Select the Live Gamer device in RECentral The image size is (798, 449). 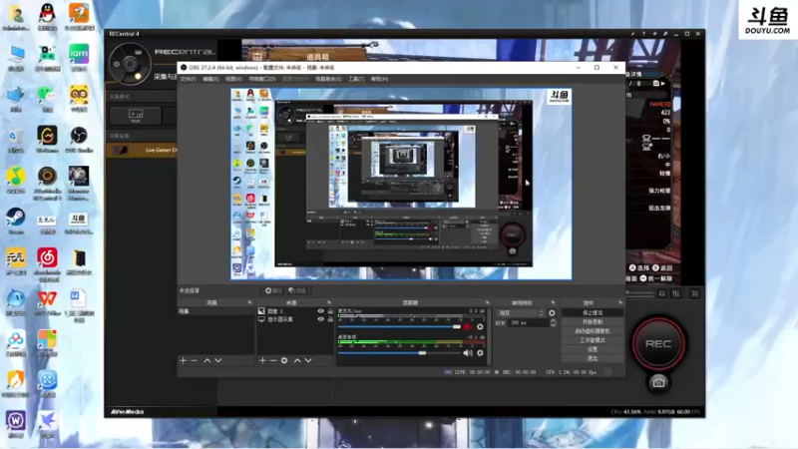(x=142, y=151)
